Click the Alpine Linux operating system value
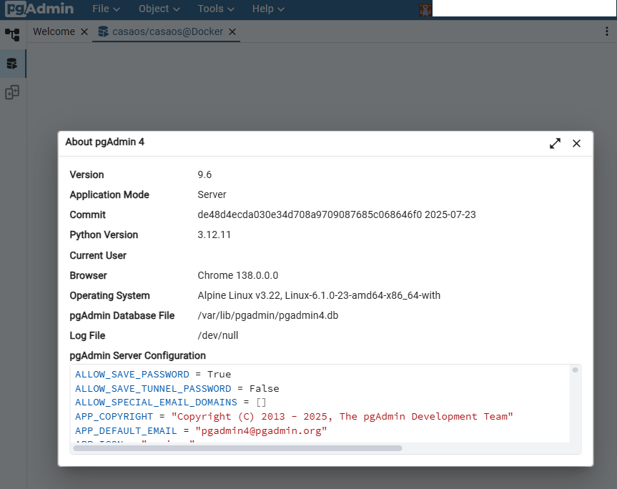Screen dimensions: 617x489 (319, 295)
